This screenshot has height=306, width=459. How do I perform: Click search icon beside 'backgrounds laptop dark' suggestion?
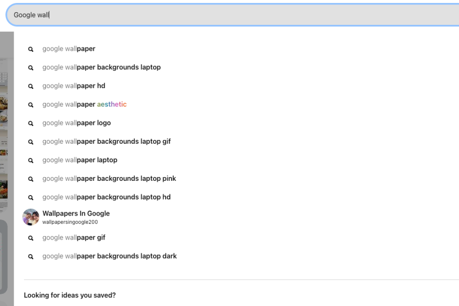pos(31,257)
